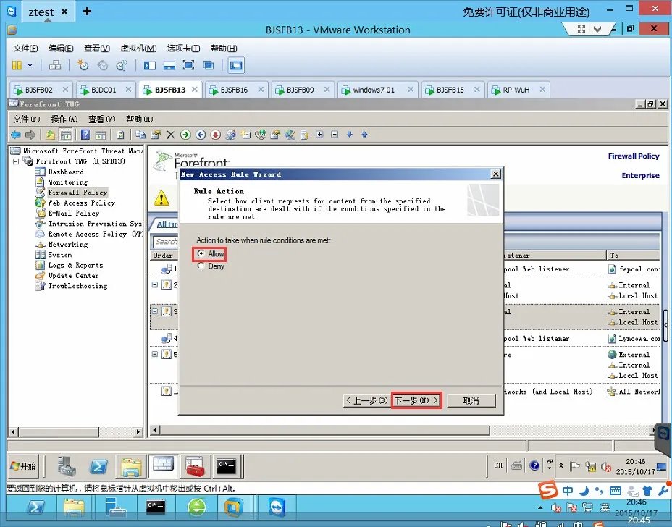Open the 选项卡(T) menu in VMware
Viewport: 672px width, 527px height.
(x=183, y=48)
